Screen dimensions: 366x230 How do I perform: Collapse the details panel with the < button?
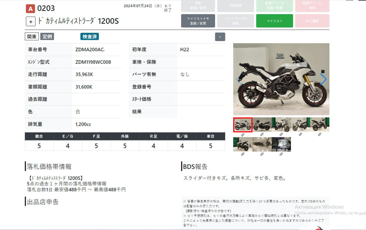(220, 37)
